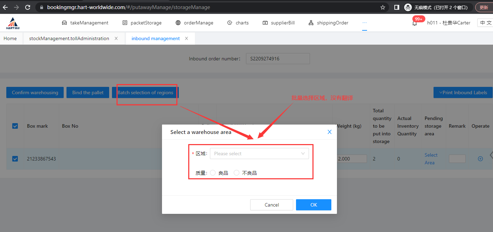Click the Inbound order number field

click(278, 59)
